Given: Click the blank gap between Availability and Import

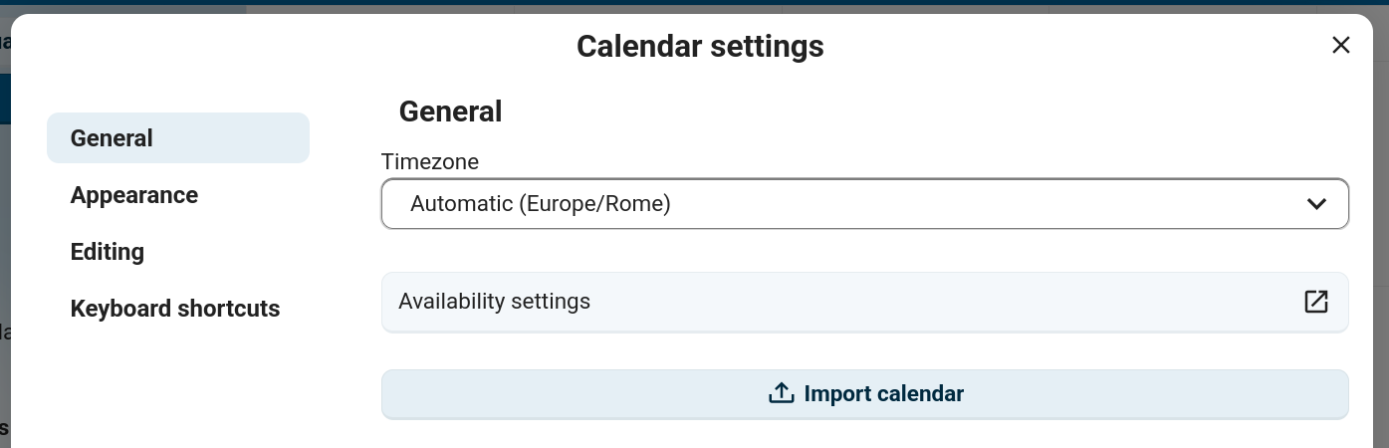Looking at the screenshot, I should (x=864, y=350).
